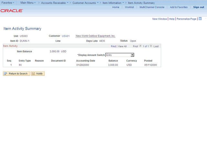Image resolution: width=207 pixels, height=155 pixels.
Task: Click Item ID value DUNN-1
Action: click(25, 41)
